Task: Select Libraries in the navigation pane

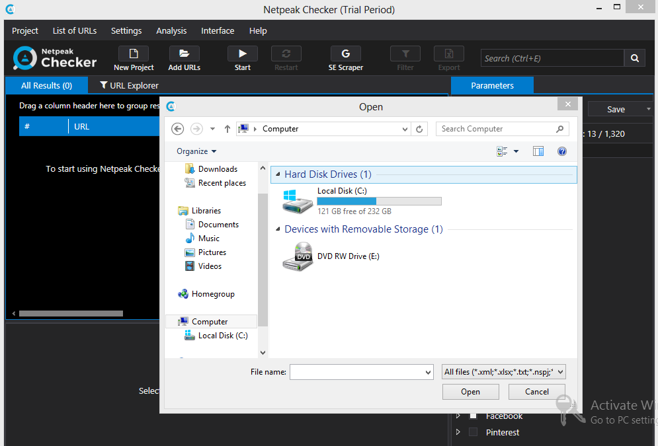Action: click(x=206, y=210)
